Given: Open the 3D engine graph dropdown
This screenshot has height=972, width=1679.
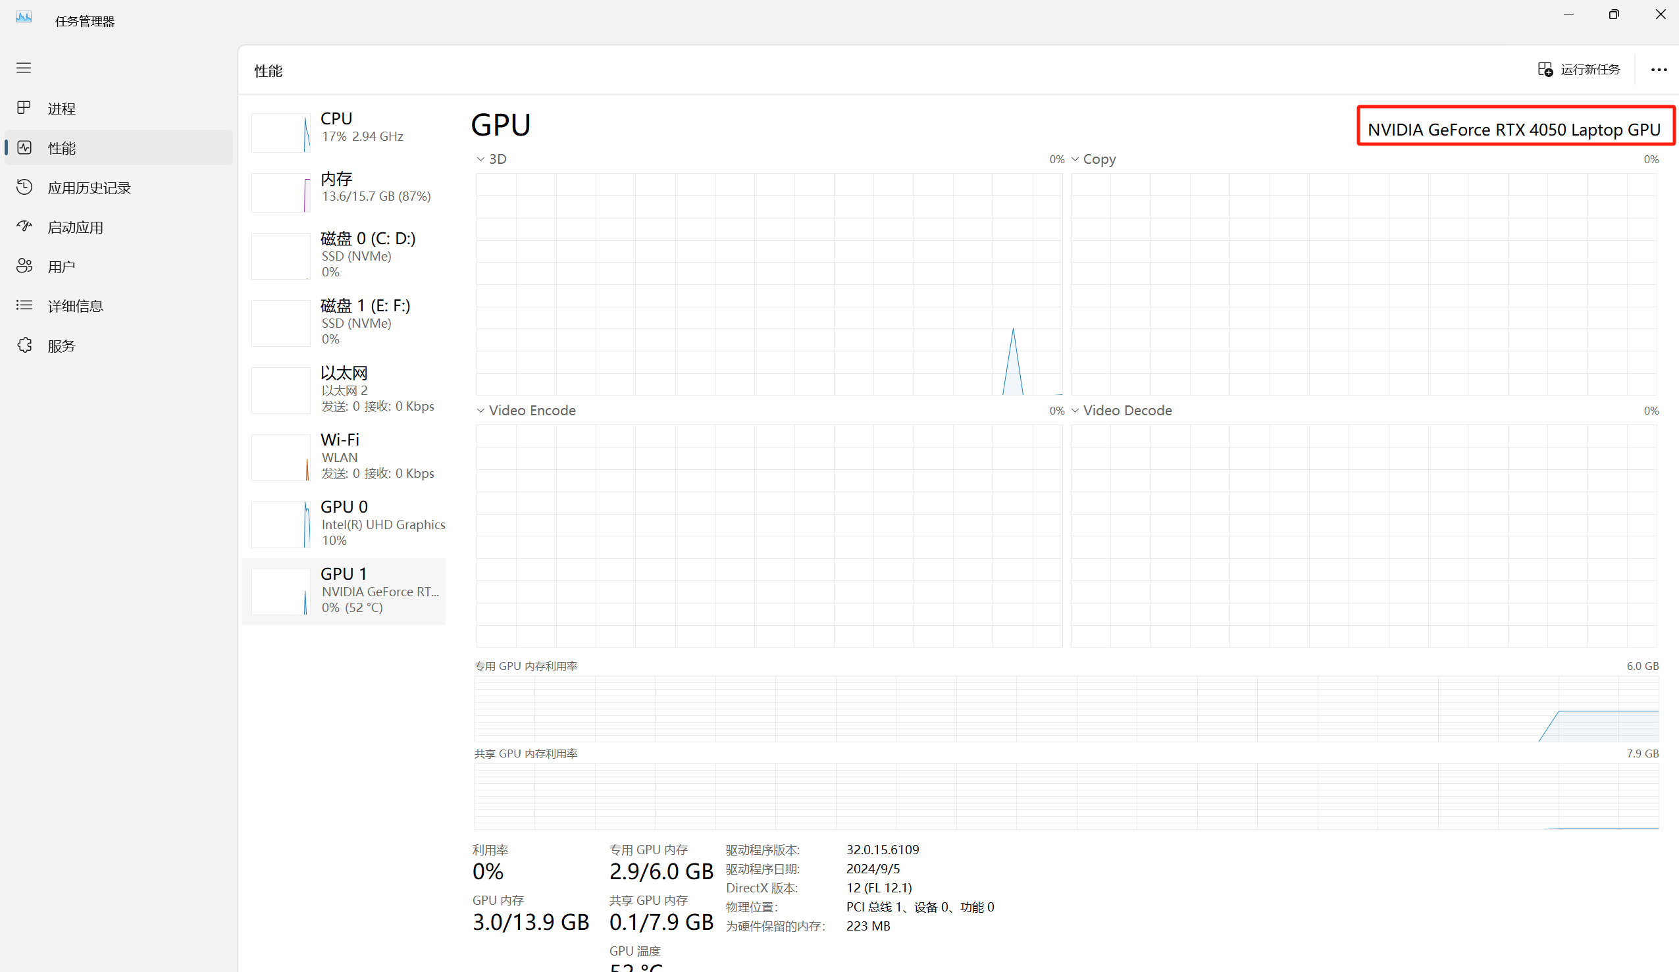Looking at the screenshot, I should point(480,159).
